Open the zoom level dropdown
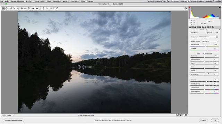Viewport: 222px width, 124px height. click(x=13, y=115)
